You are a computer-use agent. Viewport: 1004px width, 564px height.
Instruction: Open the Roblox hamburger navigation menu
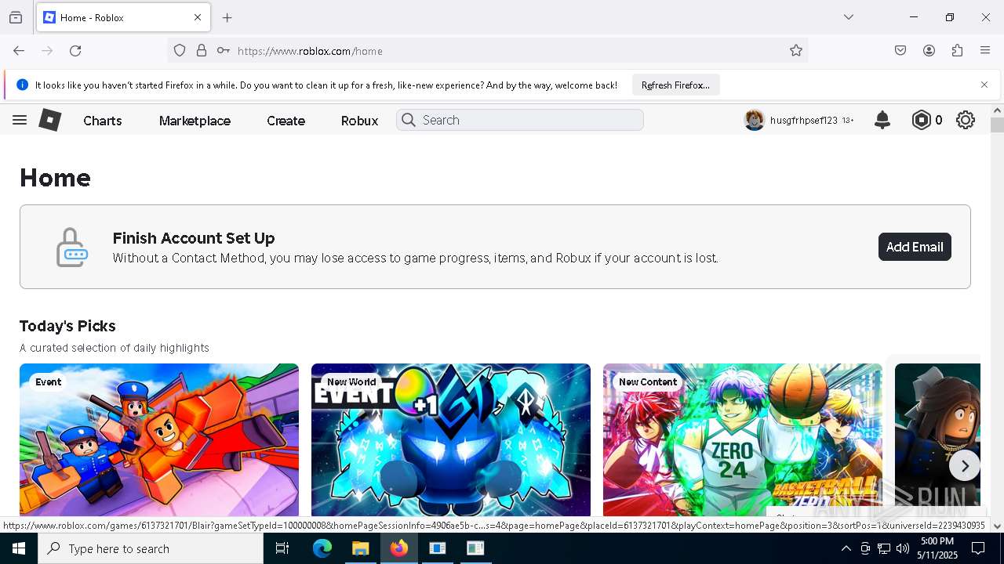tap(20, 120)
